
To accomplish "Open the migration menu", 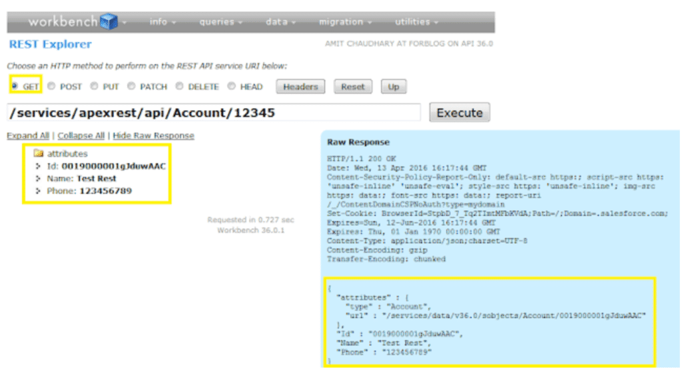I will coord(346,22).
